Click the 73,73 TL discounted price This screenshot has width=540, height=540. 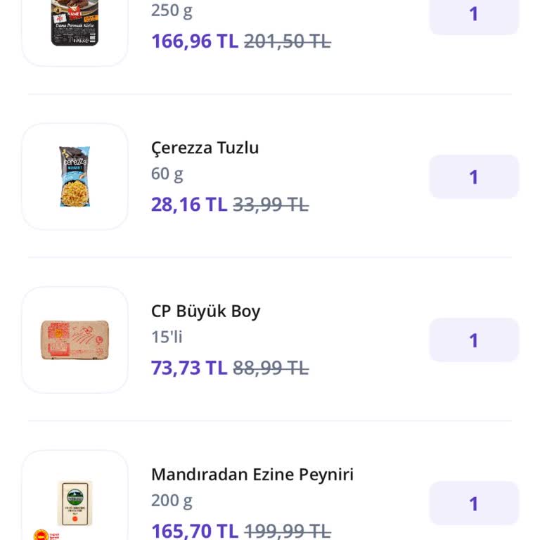pyautogui.click(x=188, y=368)
